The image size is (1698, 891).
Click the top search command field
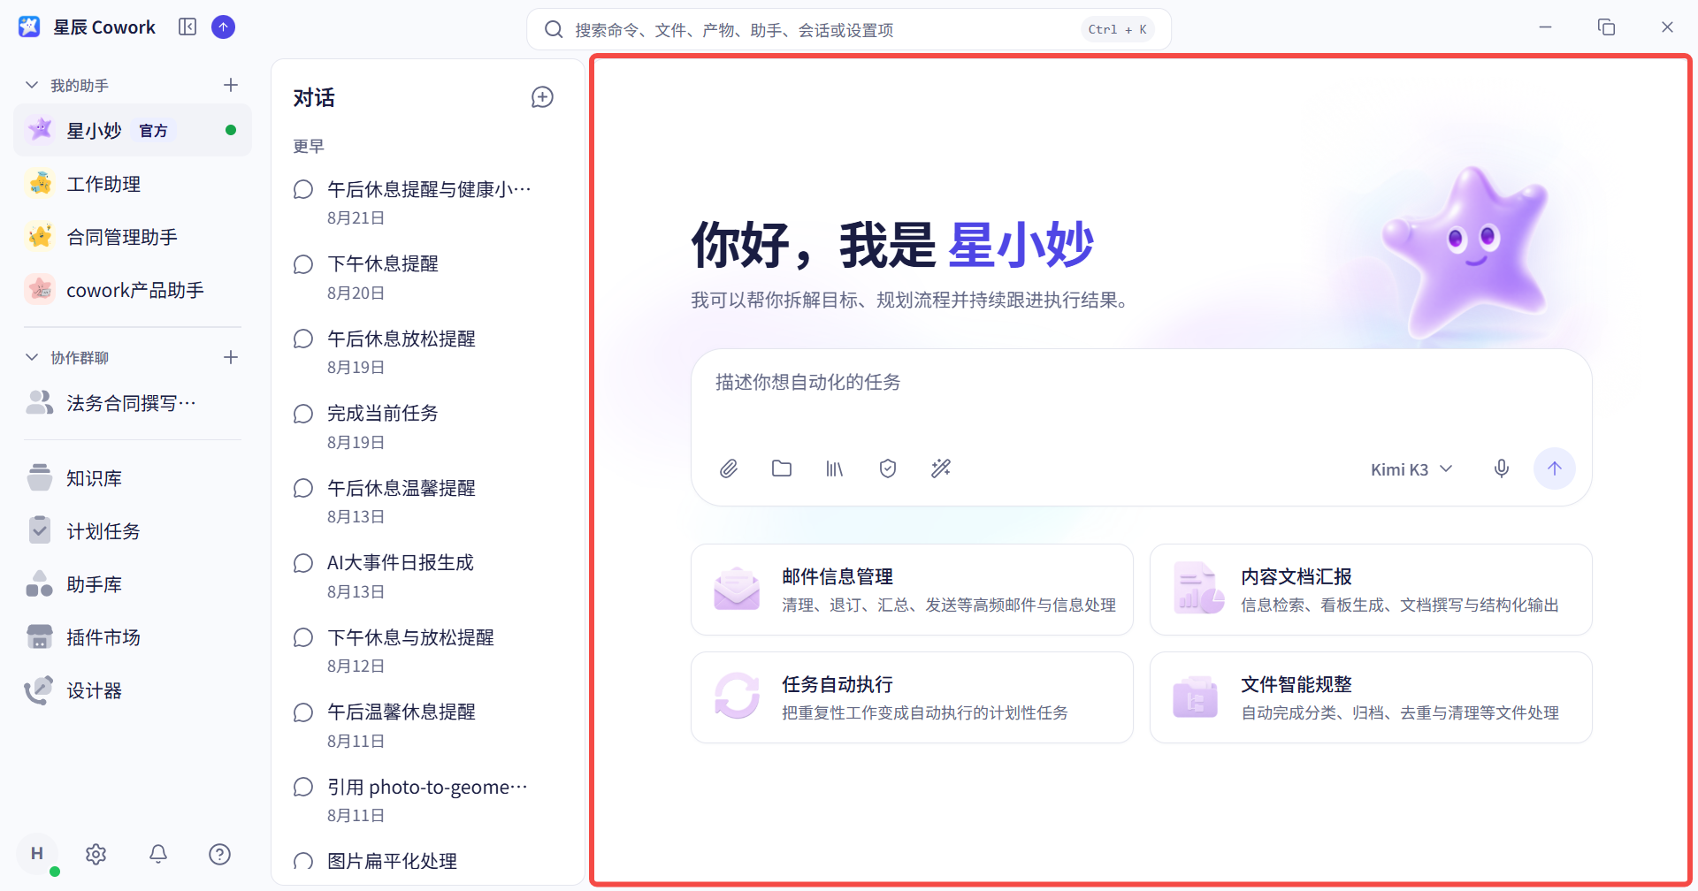click(849, 30)
